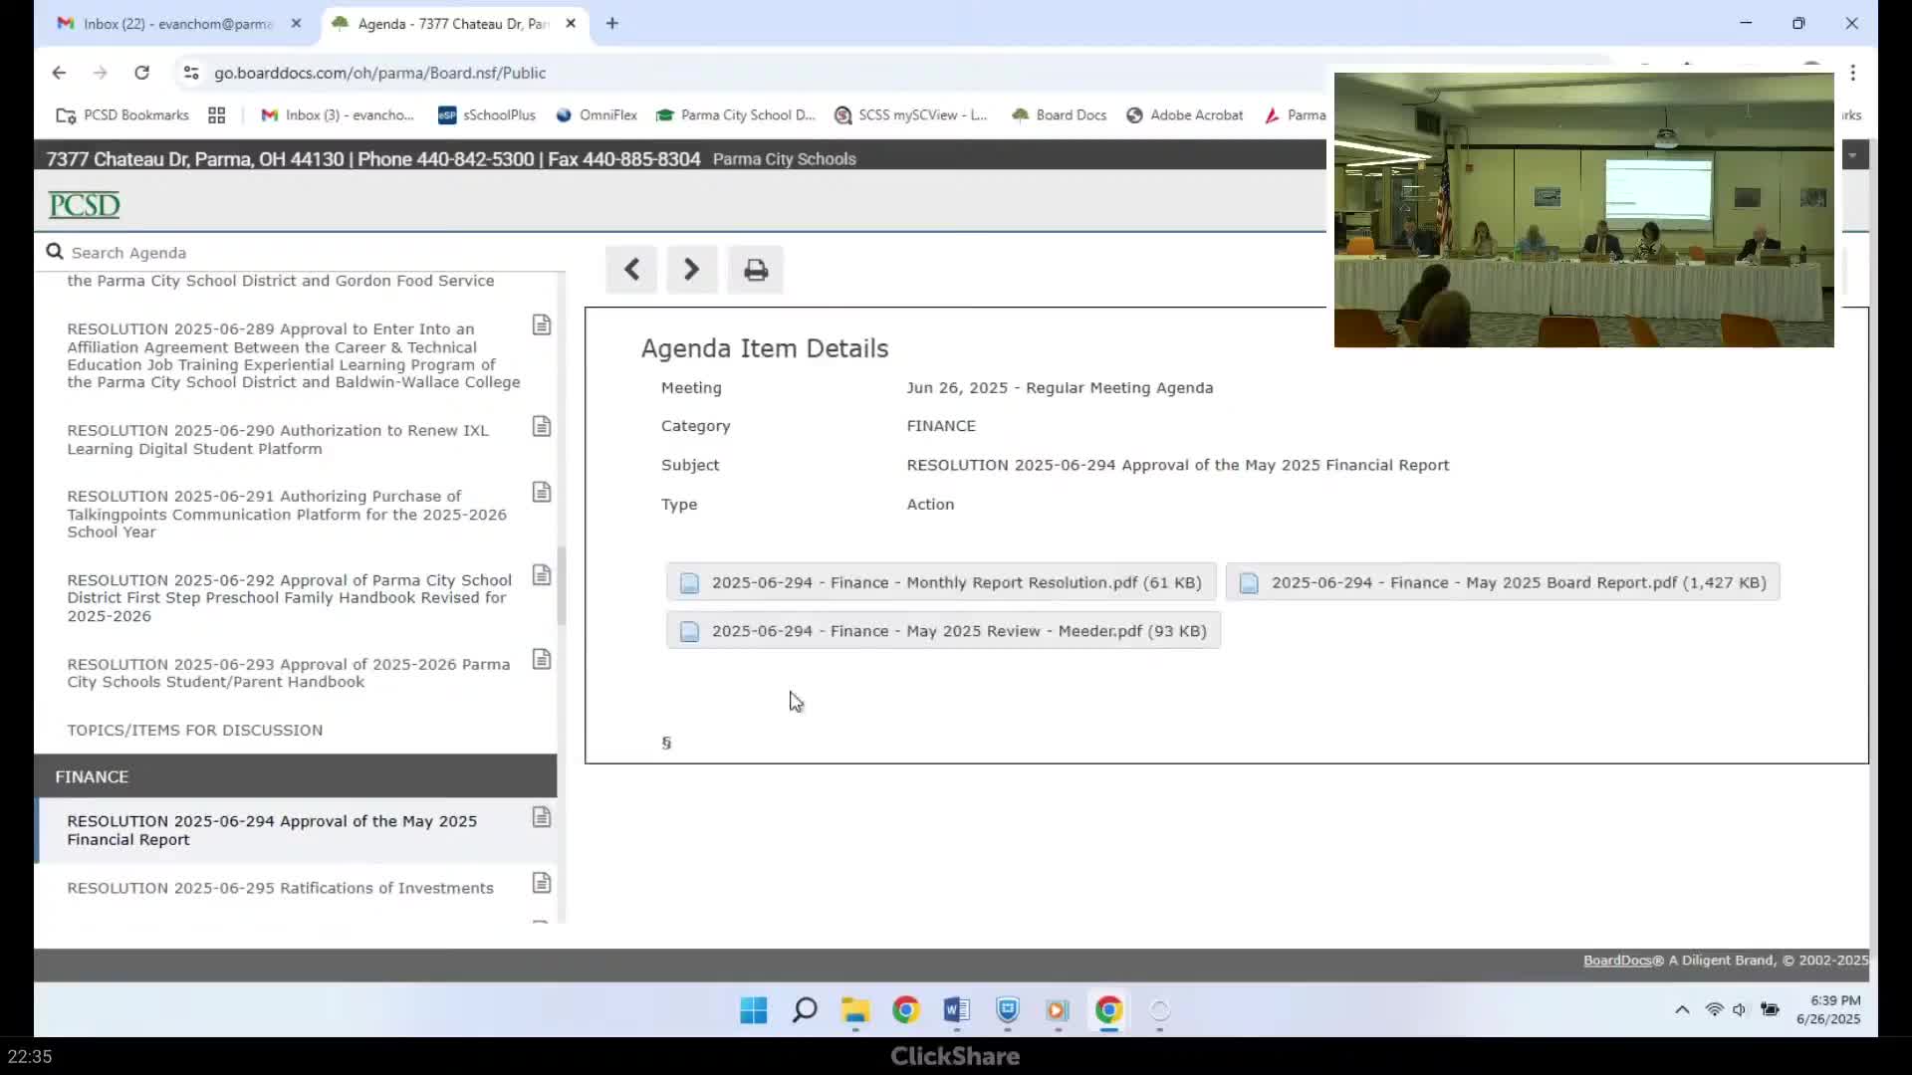Reload the page
Viewport: 1912px width, 1075px height.
[x=141, y=73]
